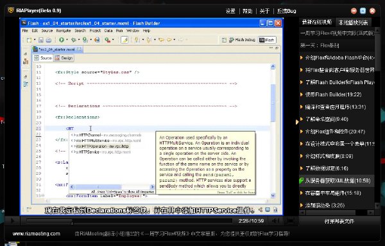The width and height of the screenshot is (385, 246).
Task: Click the 打开列表文件 button
Action: click(339, 222)
